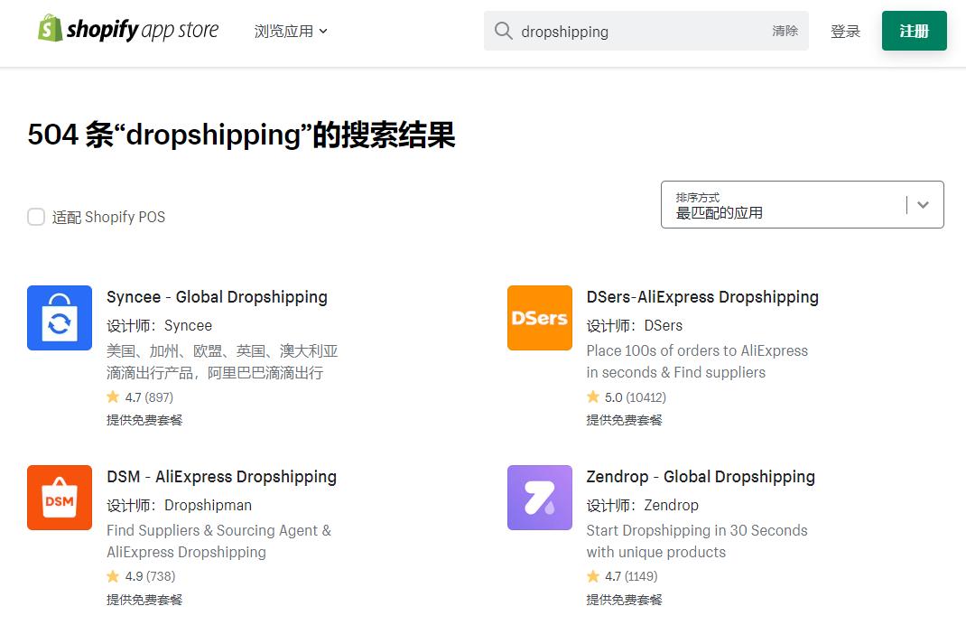Viewport: 966px width, 625px height.
Task: Click the DSers app icon
Action: point(539,318)
